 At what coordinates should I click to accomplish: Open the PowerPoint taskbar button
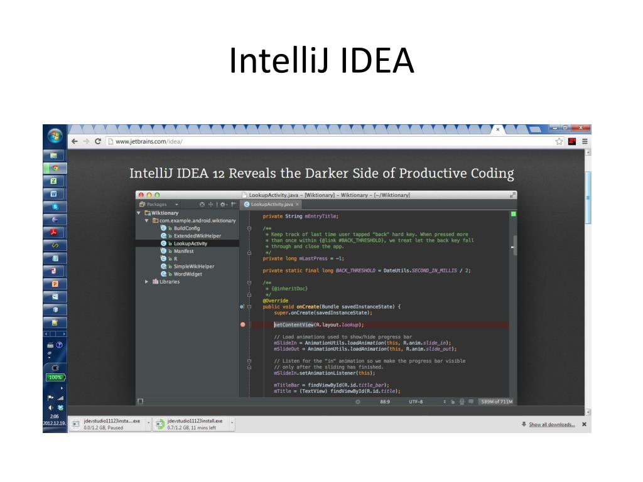pos(55,284)
